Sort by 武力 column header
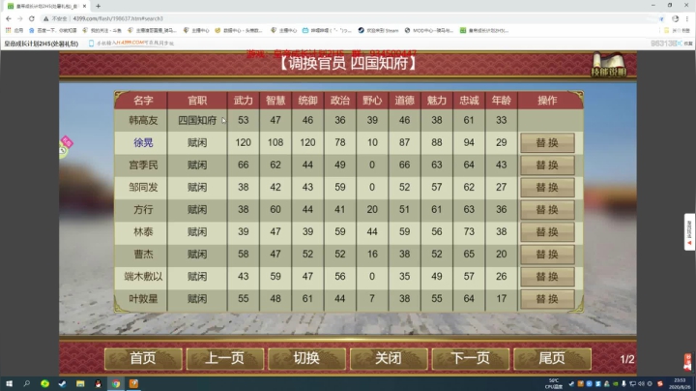Screen dimensions: 696x391 pyautogui.click(x=244, y=101)
